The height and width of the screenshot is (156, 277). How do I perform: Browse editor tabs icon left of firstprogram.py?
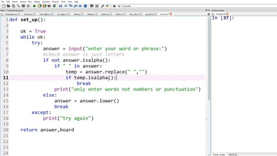click(x=2, y=14)
